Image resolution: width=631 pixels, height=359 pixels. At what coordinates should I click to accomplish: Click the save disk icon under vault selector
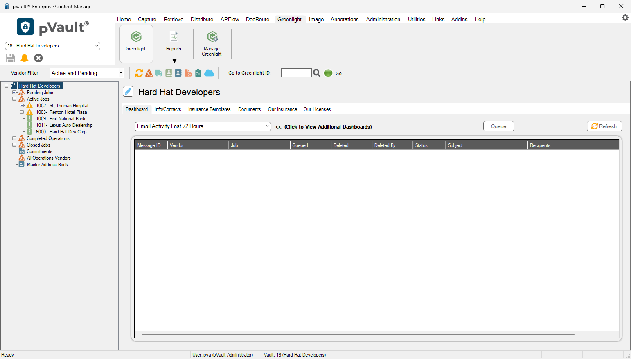tap(11, 58)
